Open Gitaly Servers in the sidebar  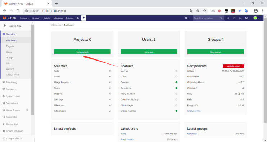13,75
